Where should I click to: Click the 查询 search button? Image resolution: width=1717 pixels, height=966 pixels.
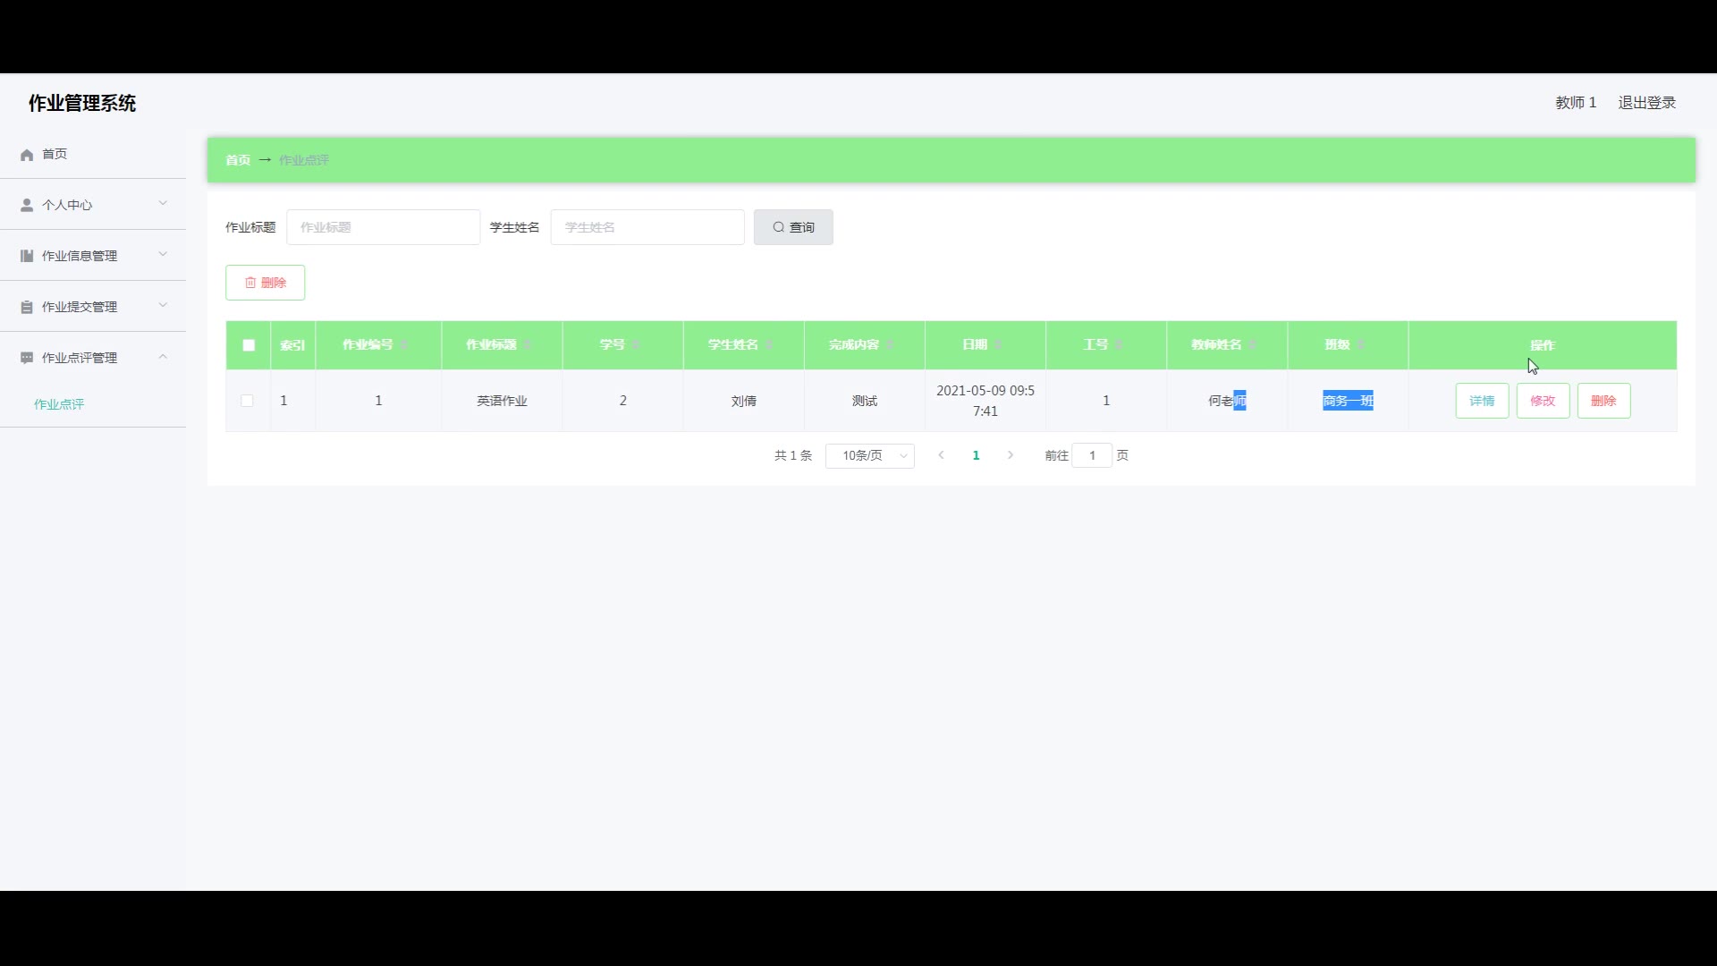[793, 227]
